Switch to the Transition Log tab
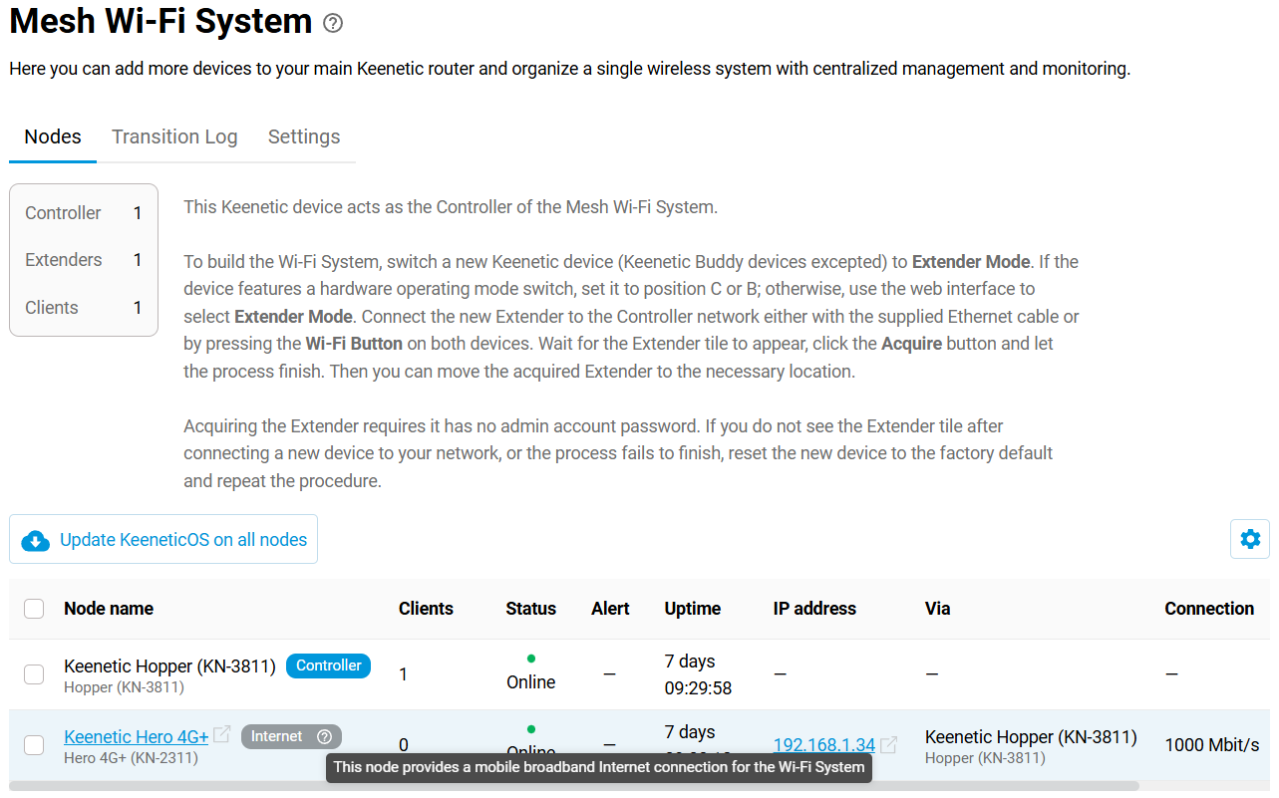The height and width of the screenshot is (798, 1279). 174,136
